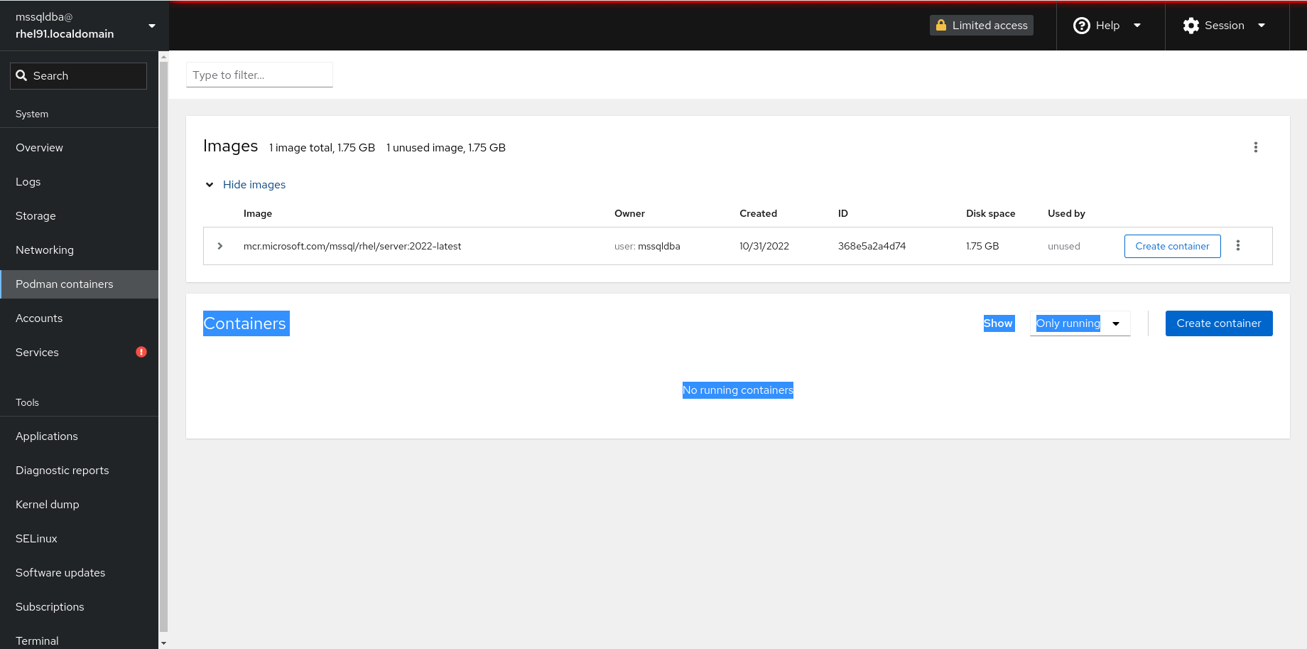1307x649 pixels.
Task: Open the host switcher dropdown arrow
Action: coord(151,26)
